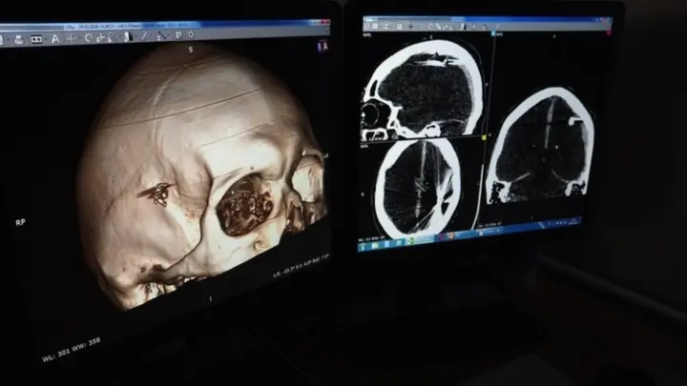
Task: Open the series layout icon beside Print
Action: pyautogui.click(x=36, y=39)
